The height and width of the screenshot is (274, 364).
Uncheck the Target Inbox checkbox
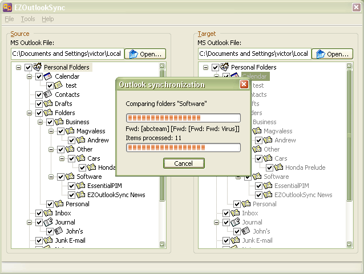pos(226,213)
